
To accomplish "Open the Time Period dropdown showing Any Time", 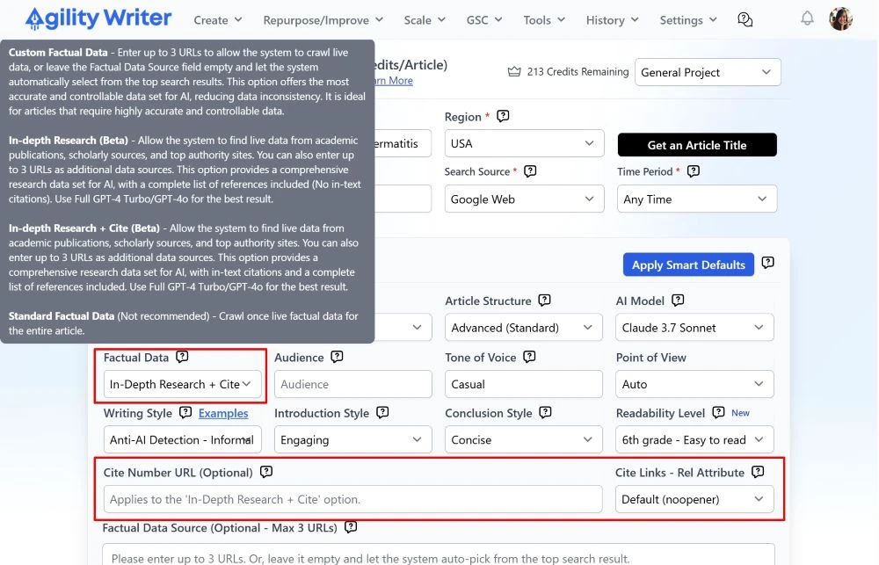I will 697,199.
